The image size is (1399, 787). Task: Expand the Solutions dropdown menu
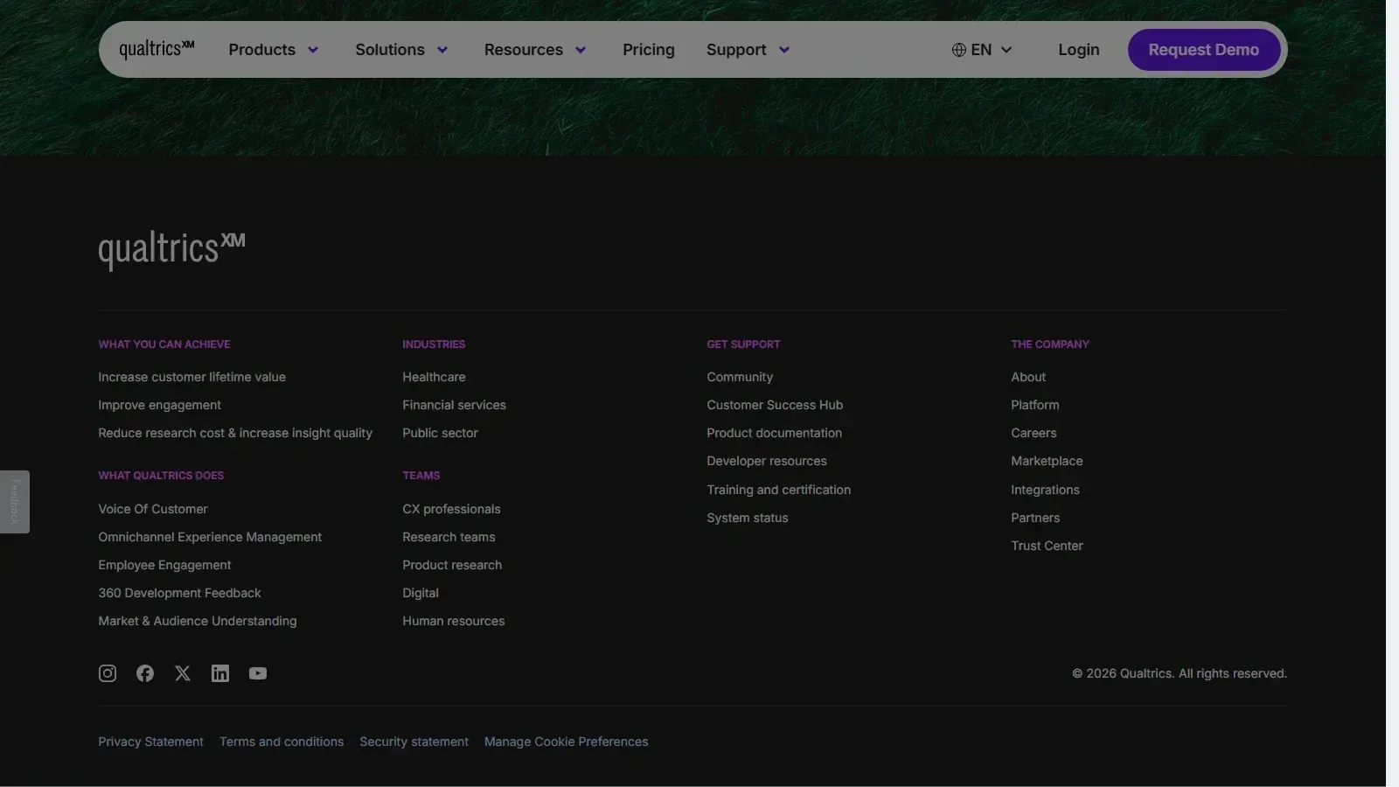point(401,50)
